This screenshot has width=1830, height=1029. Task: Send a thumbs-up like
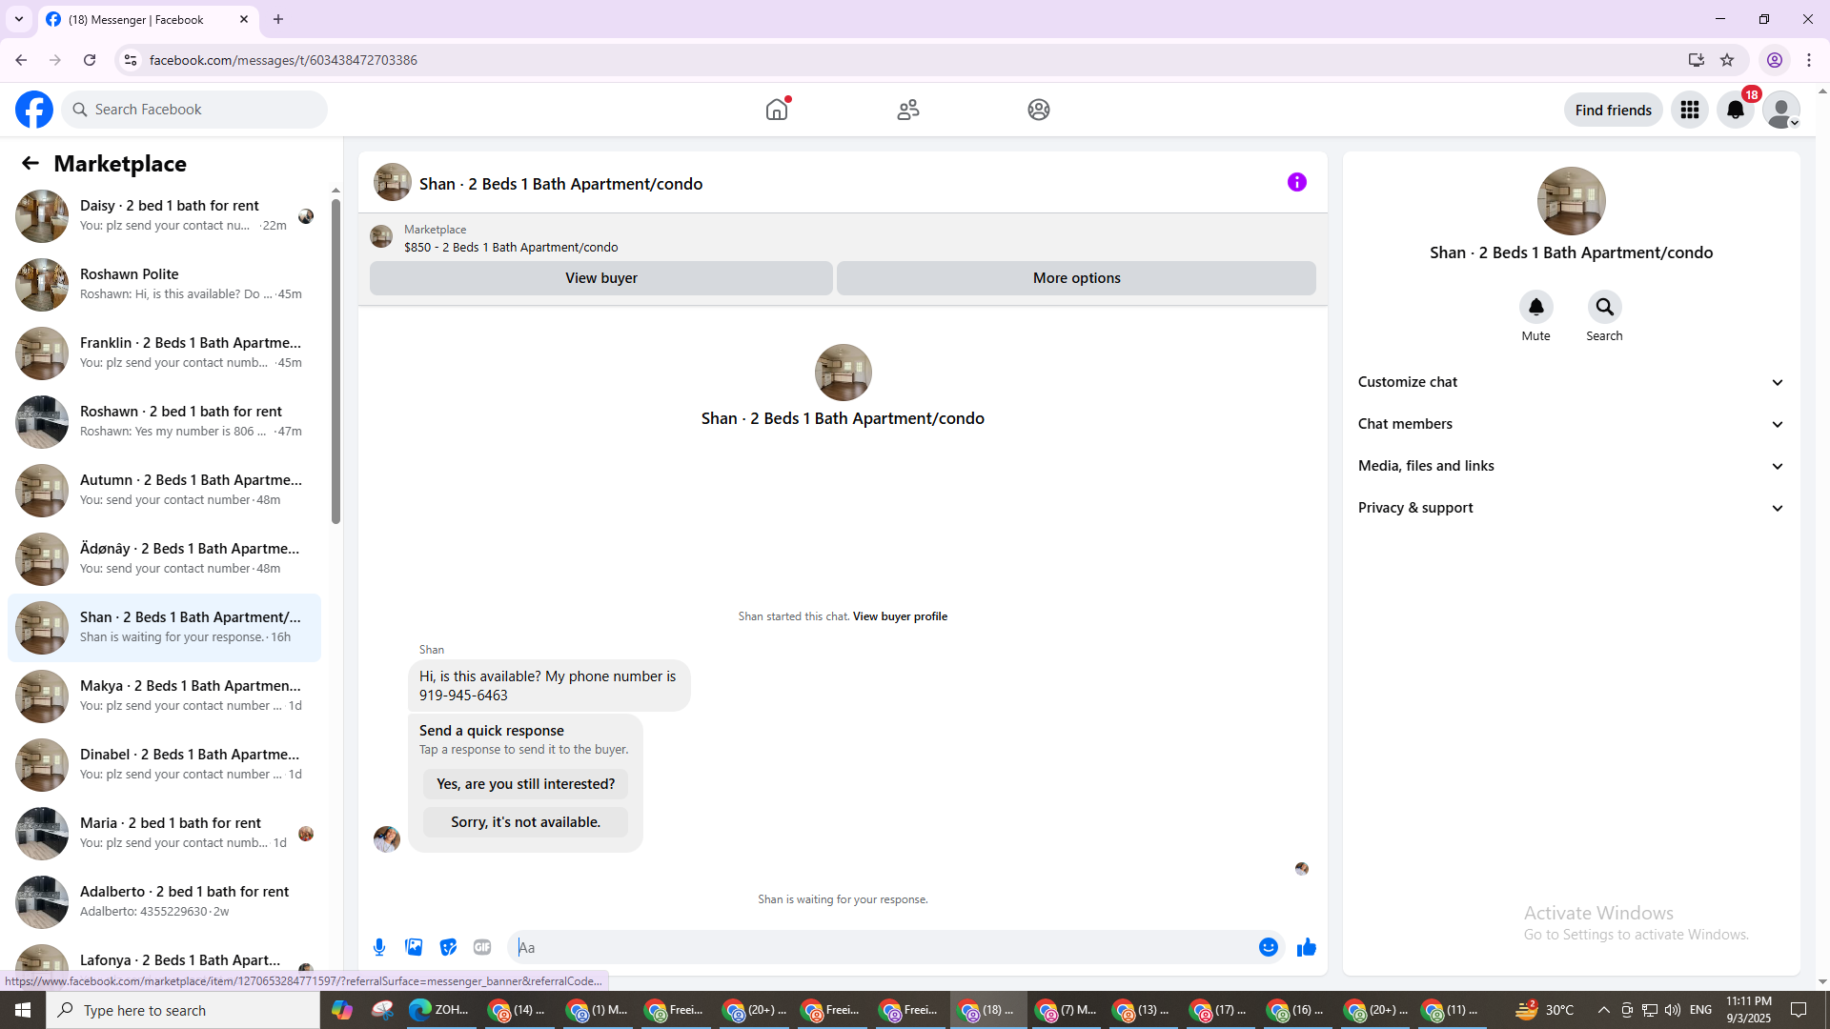click(x=1306, y=947)
